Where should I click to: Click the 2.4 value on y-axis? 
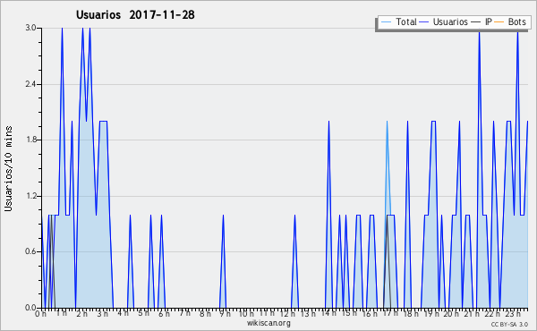pos(30,84)
